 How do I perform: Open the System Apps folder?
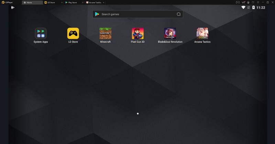[x=41, y=33]
